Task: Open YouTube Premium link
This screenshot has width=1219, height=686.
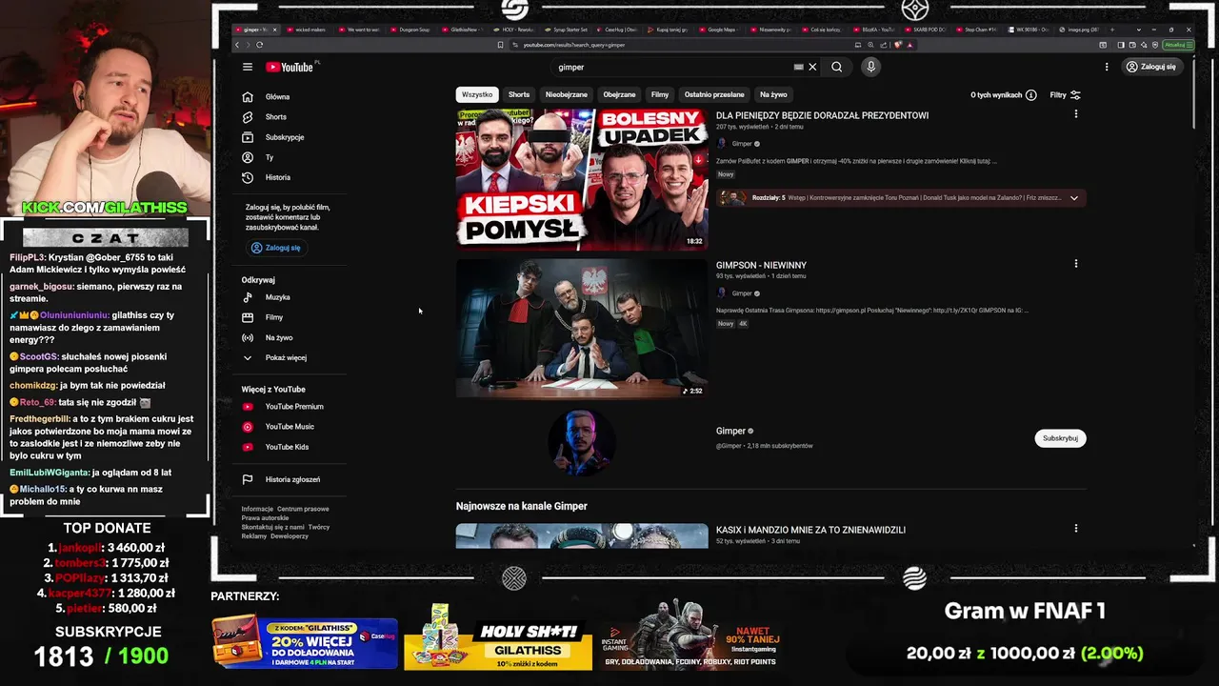Action: point(294,407)
